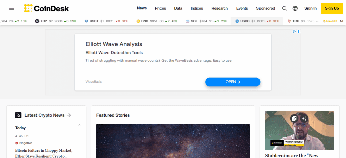The image size is (346, 158).
Task: Open the Indices menu item
Action: coord(197,8)
